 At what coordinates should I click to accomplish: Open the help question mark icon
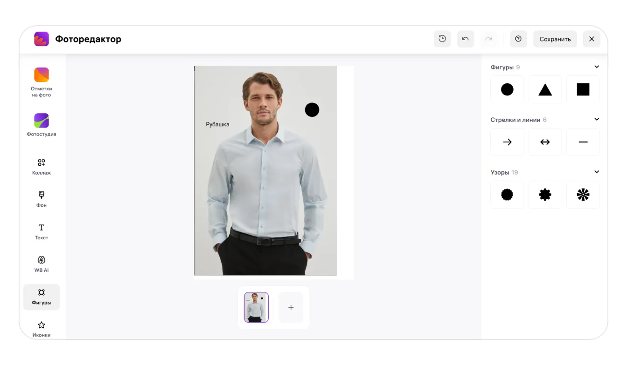click(x=518, y=39)
